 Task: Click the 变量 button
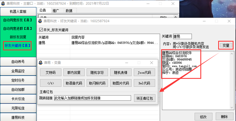[x=226, y=45]
